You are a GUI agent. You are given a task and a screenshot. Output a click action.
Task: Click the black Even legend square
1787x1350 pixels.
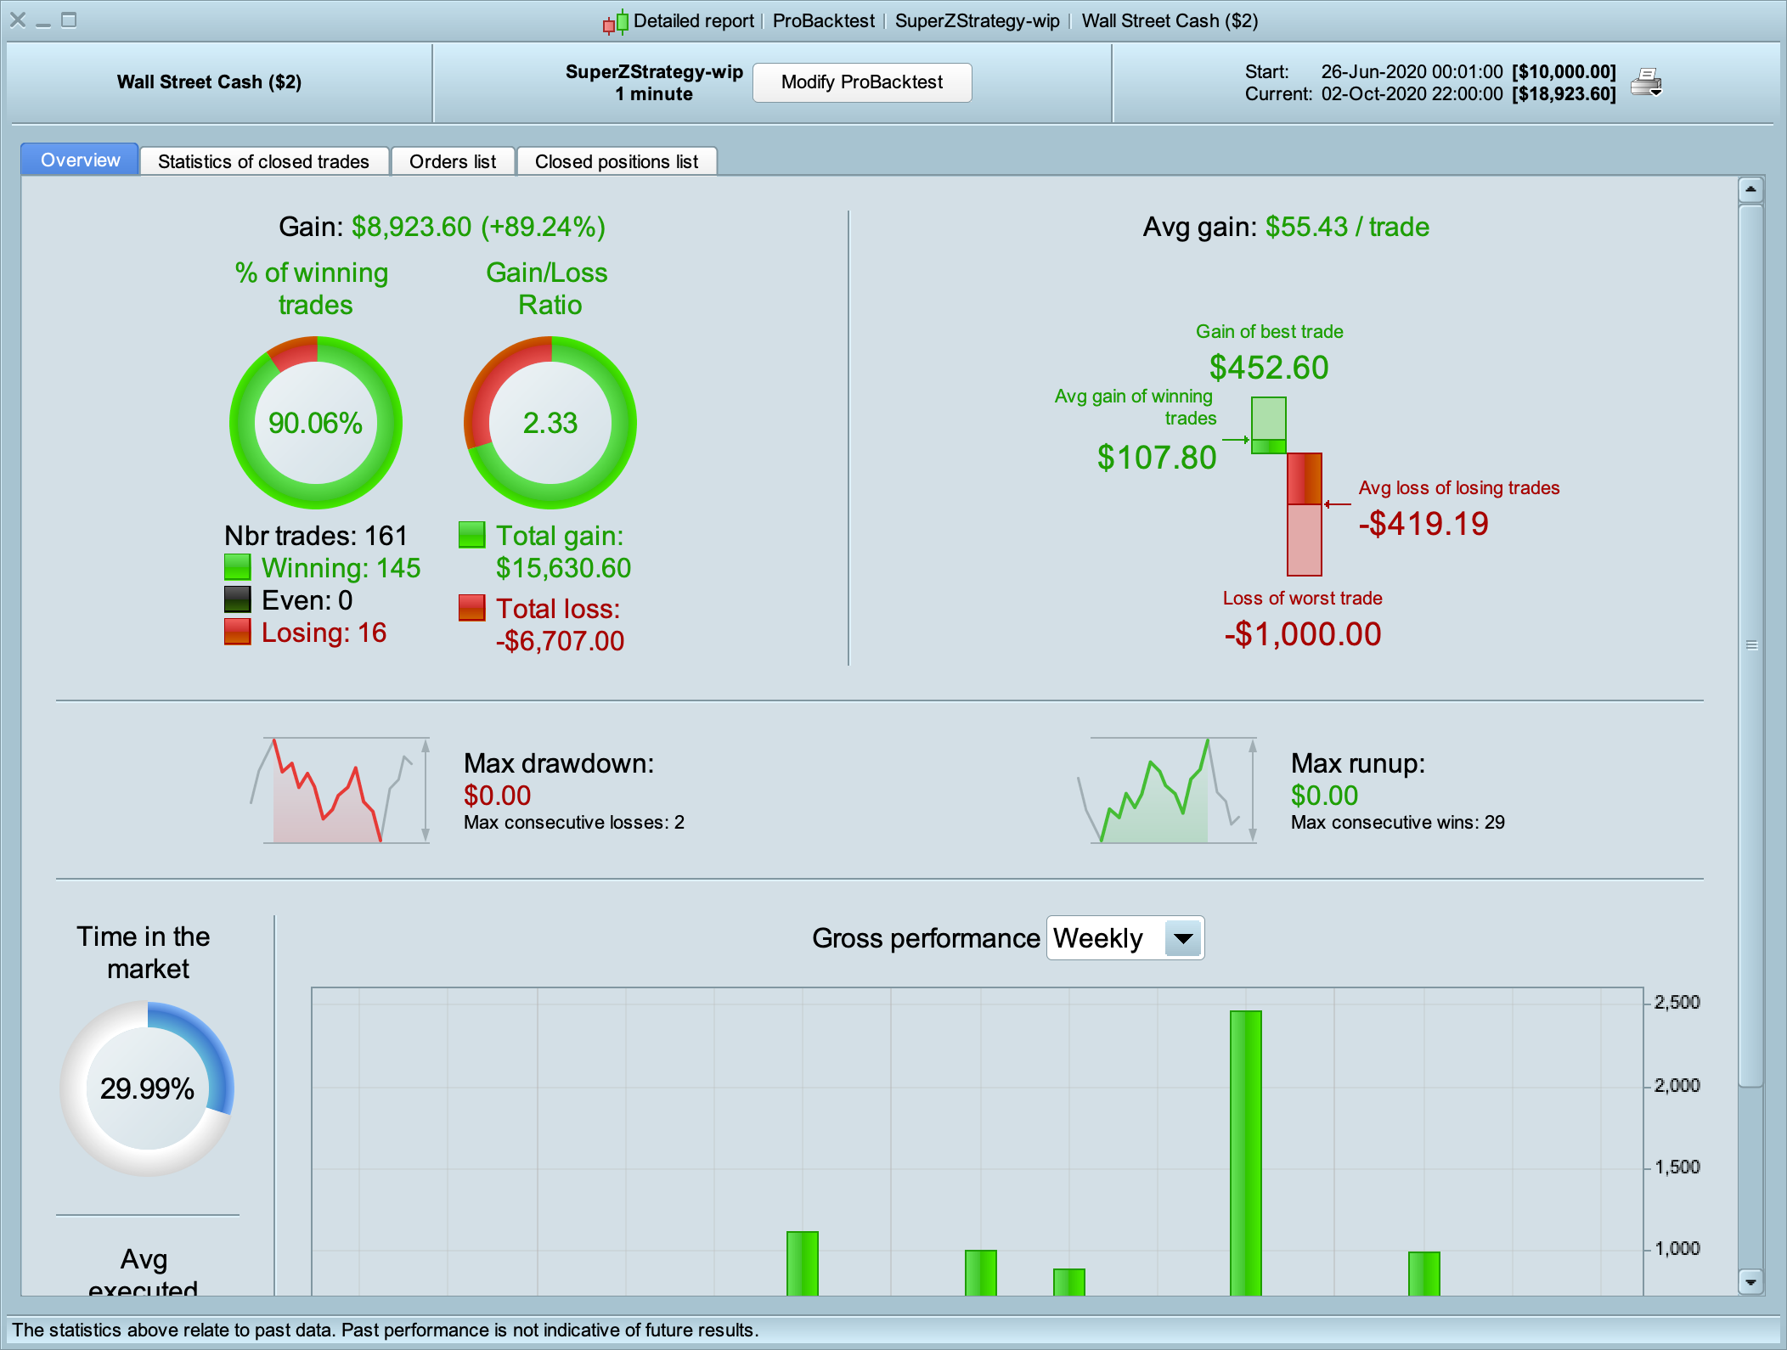pyautogui.click(x=237, y=599)
